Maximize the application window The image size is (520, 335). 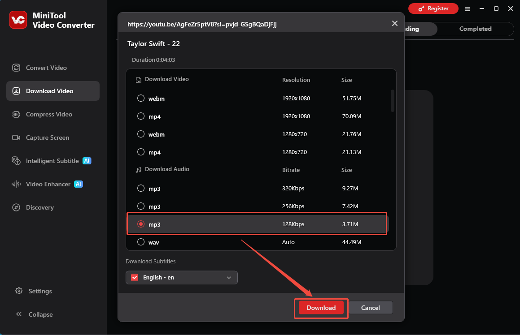pos(496,9)
